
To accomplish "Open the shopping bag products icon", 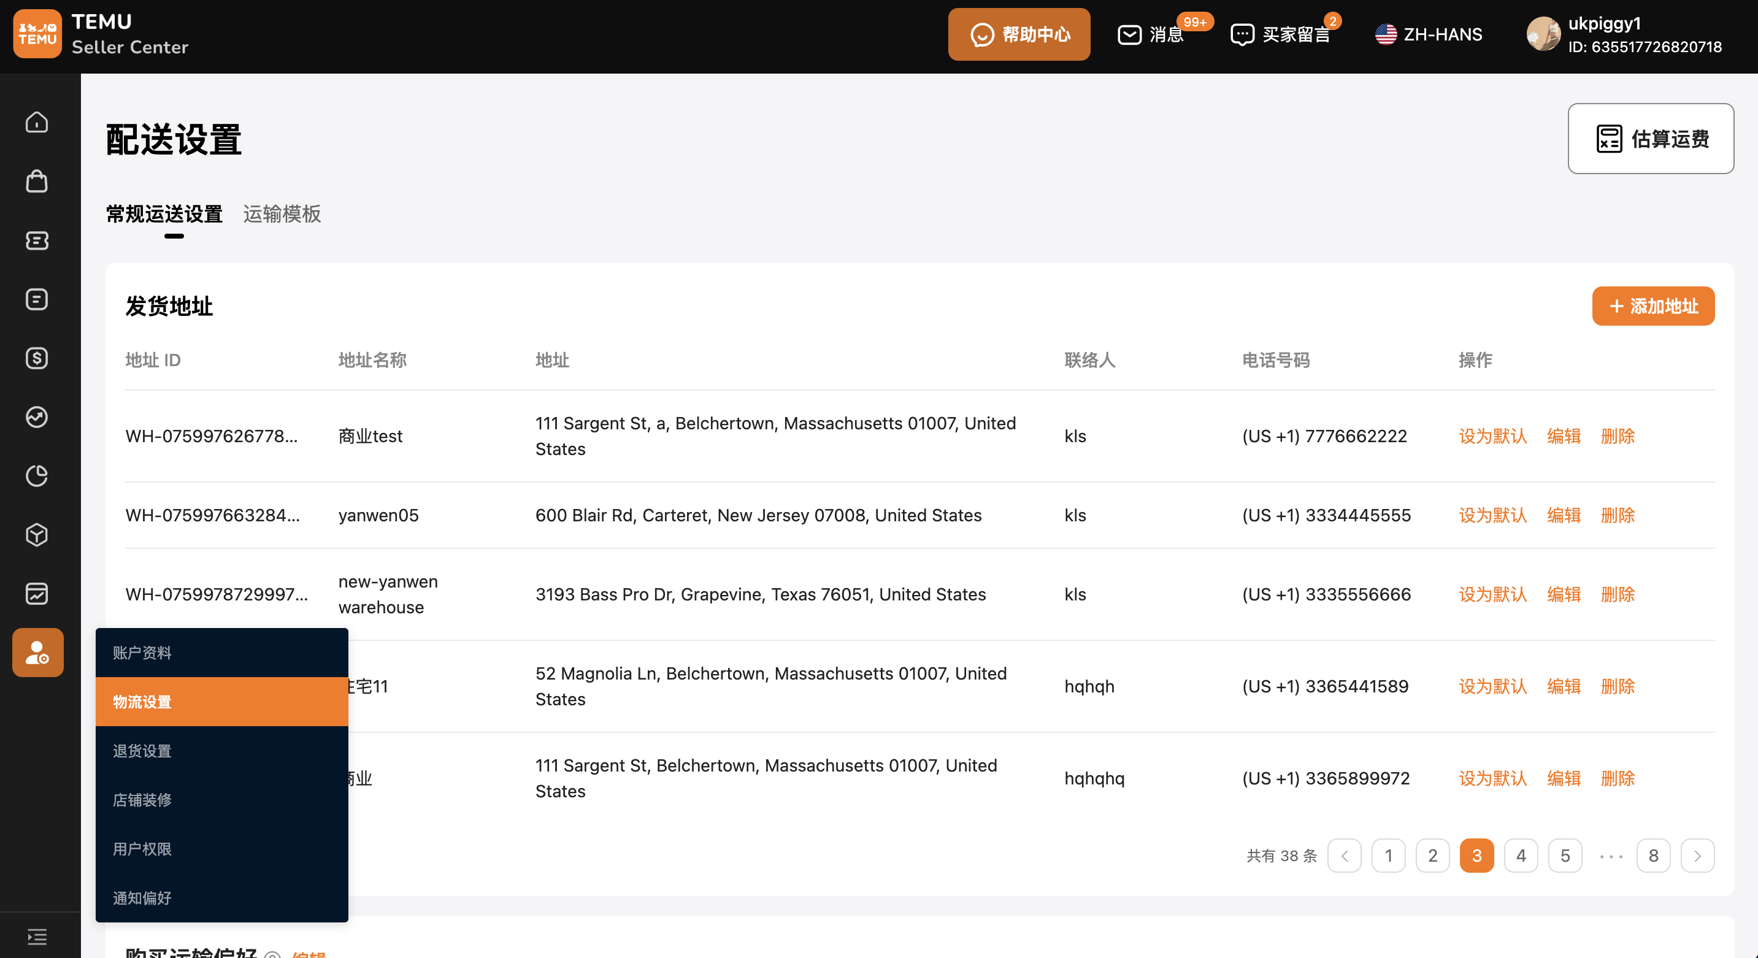I will point(37,182).
